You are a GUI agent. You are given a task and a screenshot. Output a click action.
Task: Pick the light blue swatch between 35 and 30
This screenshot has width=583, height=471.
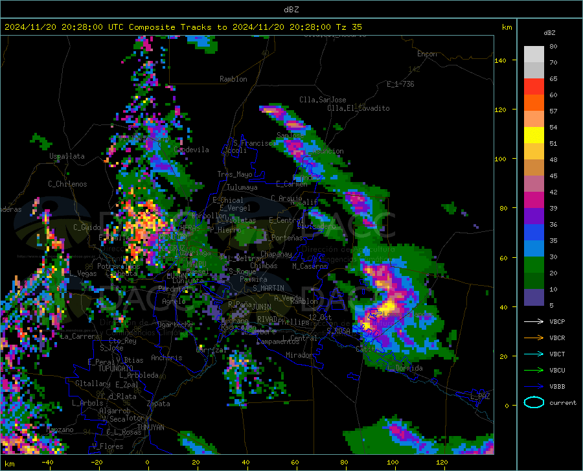click(x=534, y=249)
